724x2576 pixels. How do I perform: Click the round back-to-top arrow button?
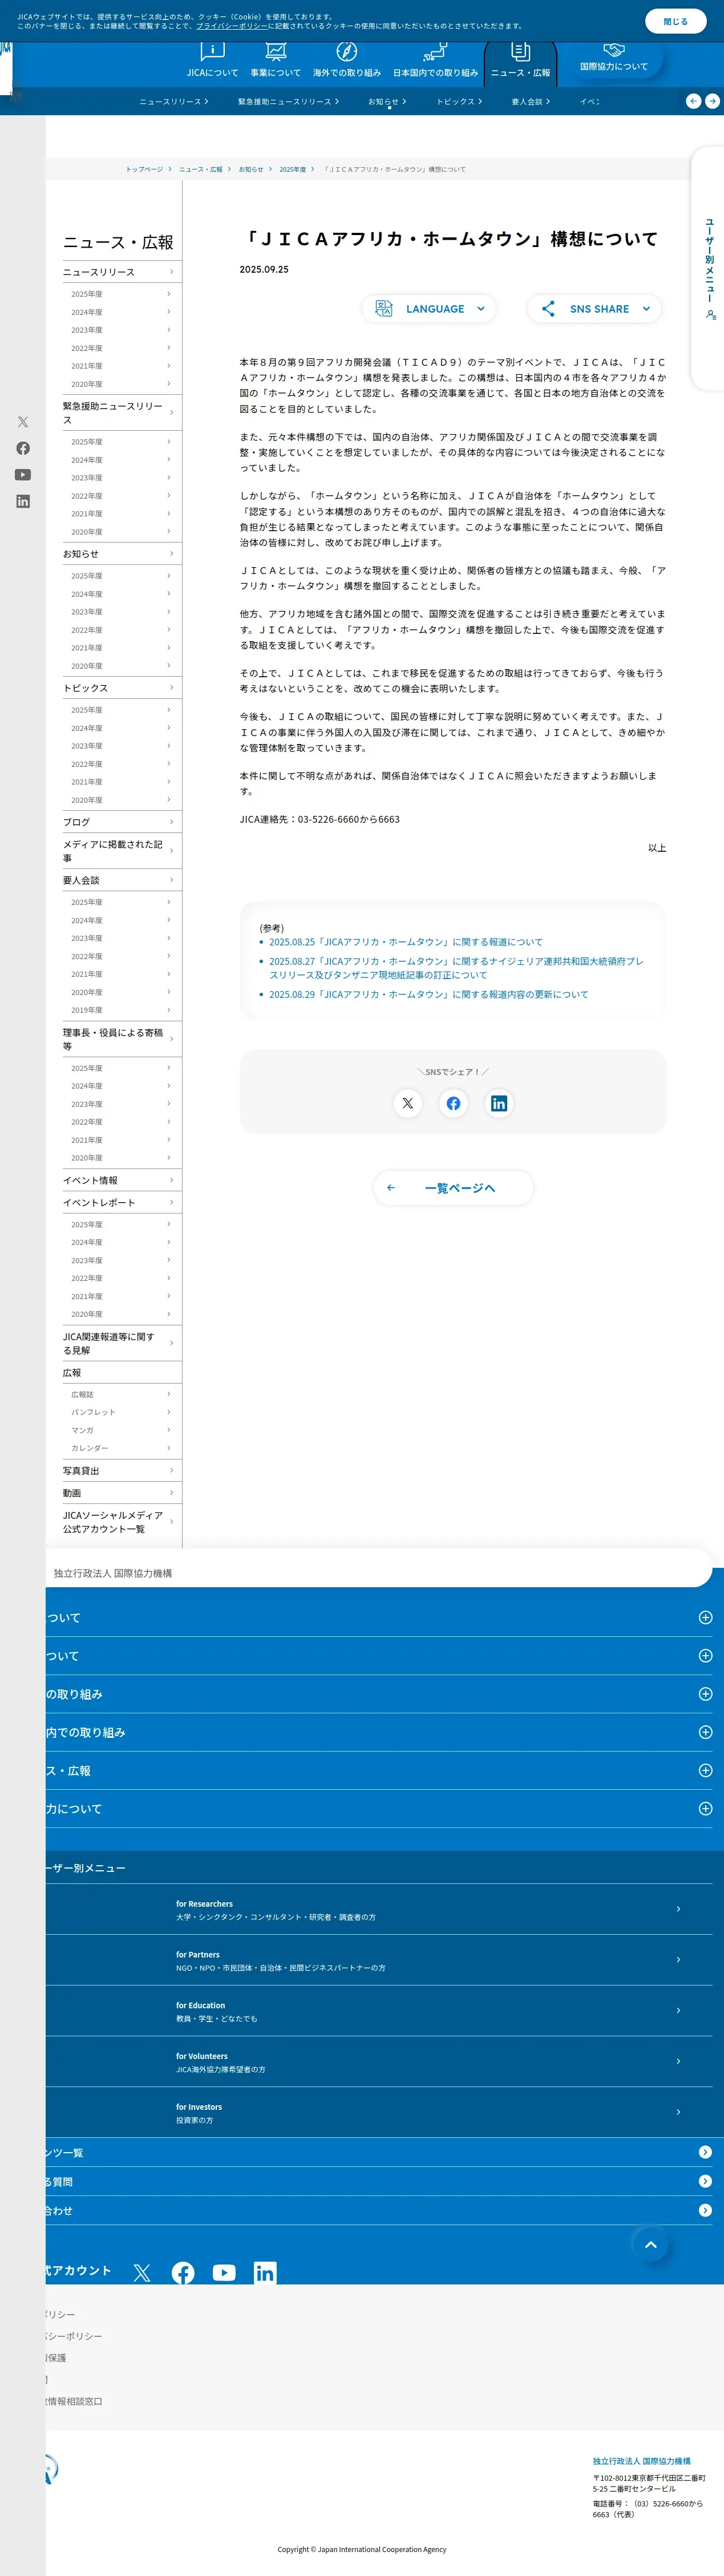[650, 2244]
